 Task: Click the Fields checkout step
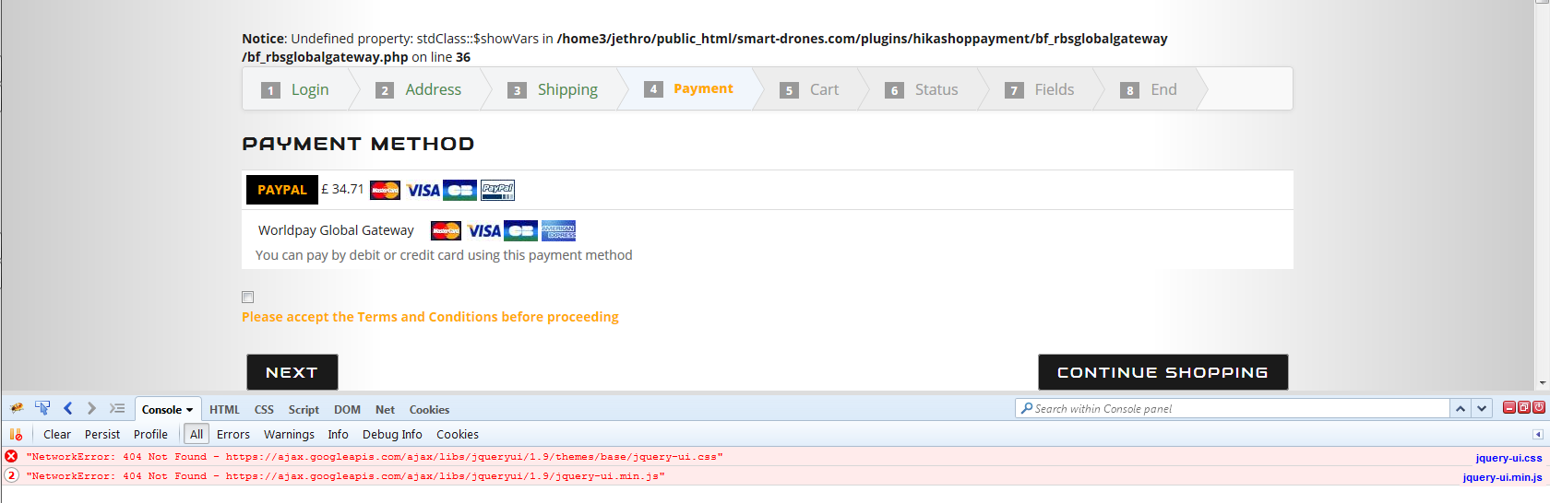point(1040,89)
